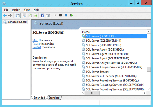153x107 pixels.
Task: Click Export List toolbar icon
Action: (35, 15)
